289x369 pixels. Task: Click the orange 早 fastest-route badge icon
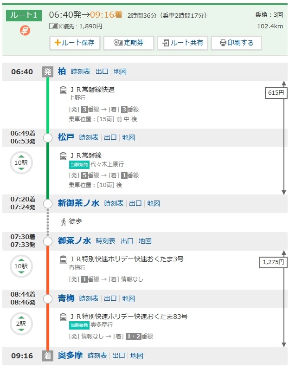click(25, 31)
